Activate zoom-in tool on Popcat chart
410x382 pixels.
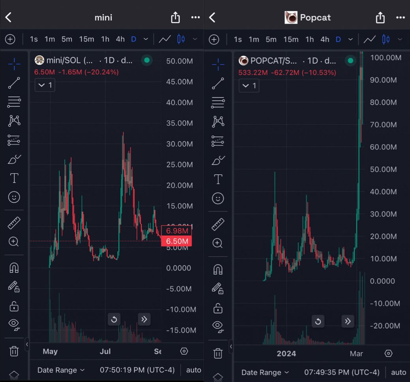coord(217,243)
